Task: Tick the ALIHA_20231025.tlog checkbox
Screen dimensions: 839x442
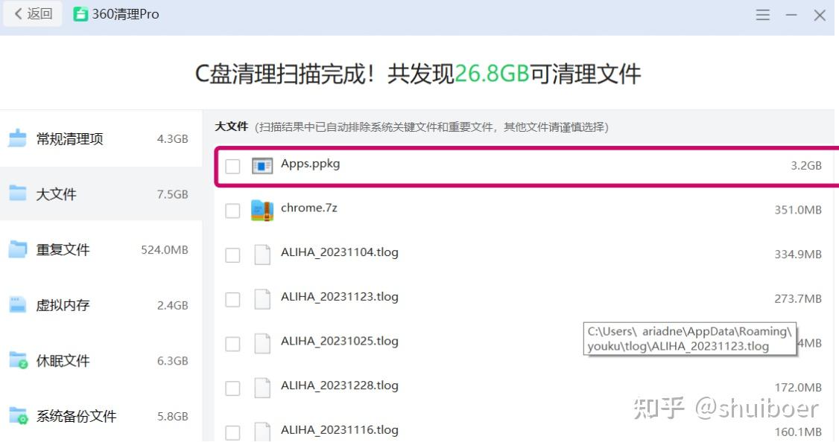Action: (x=232, y=342)
